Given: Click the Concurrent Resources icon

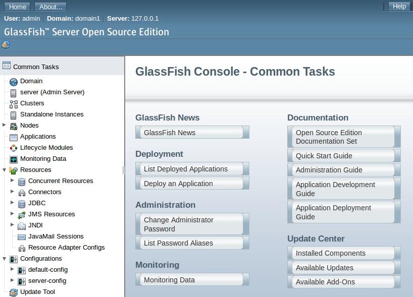Looking at the screenshot, I should (x=22, y=182).
